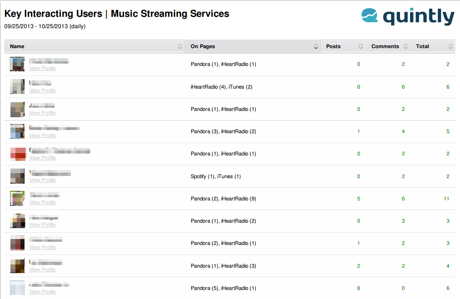Click Posts value 2 in Pandora (1), iHeartRadio (3) row
The image size is (460, 299).
(358, 266)
